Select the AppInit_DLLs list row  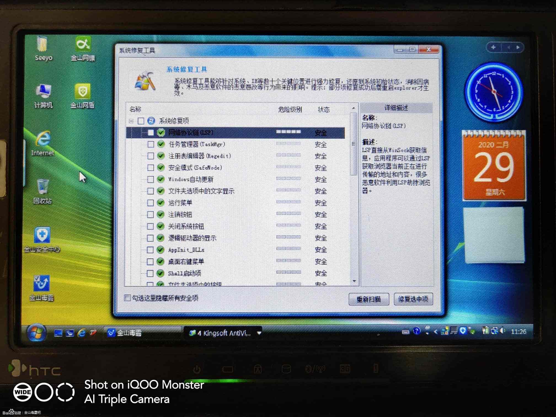[x=186, y=250]
